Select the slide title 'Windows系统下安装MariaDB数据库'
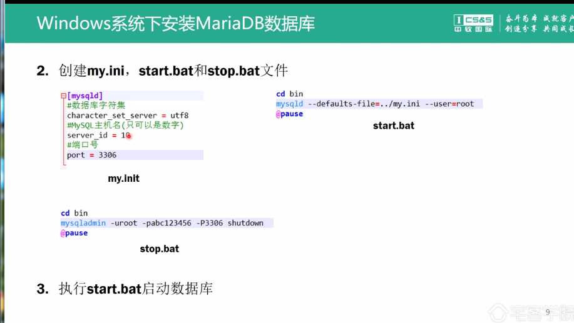574x323 pixels. point(176,23)
